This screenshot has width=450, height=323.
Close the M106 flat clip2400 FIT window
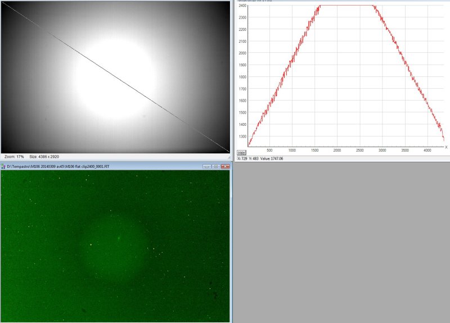226,166
